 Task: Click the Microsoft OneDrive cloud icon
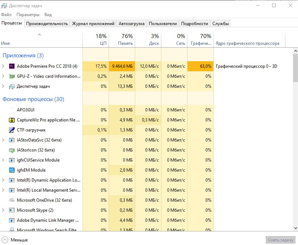click(12, 200)
